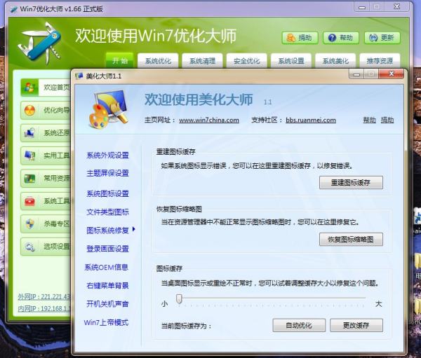Image resolution: width=421 pixels, height=358 pixels.
Task: Select 主题屏保设置 in the sidebar
Action: [x=107, y=173]
